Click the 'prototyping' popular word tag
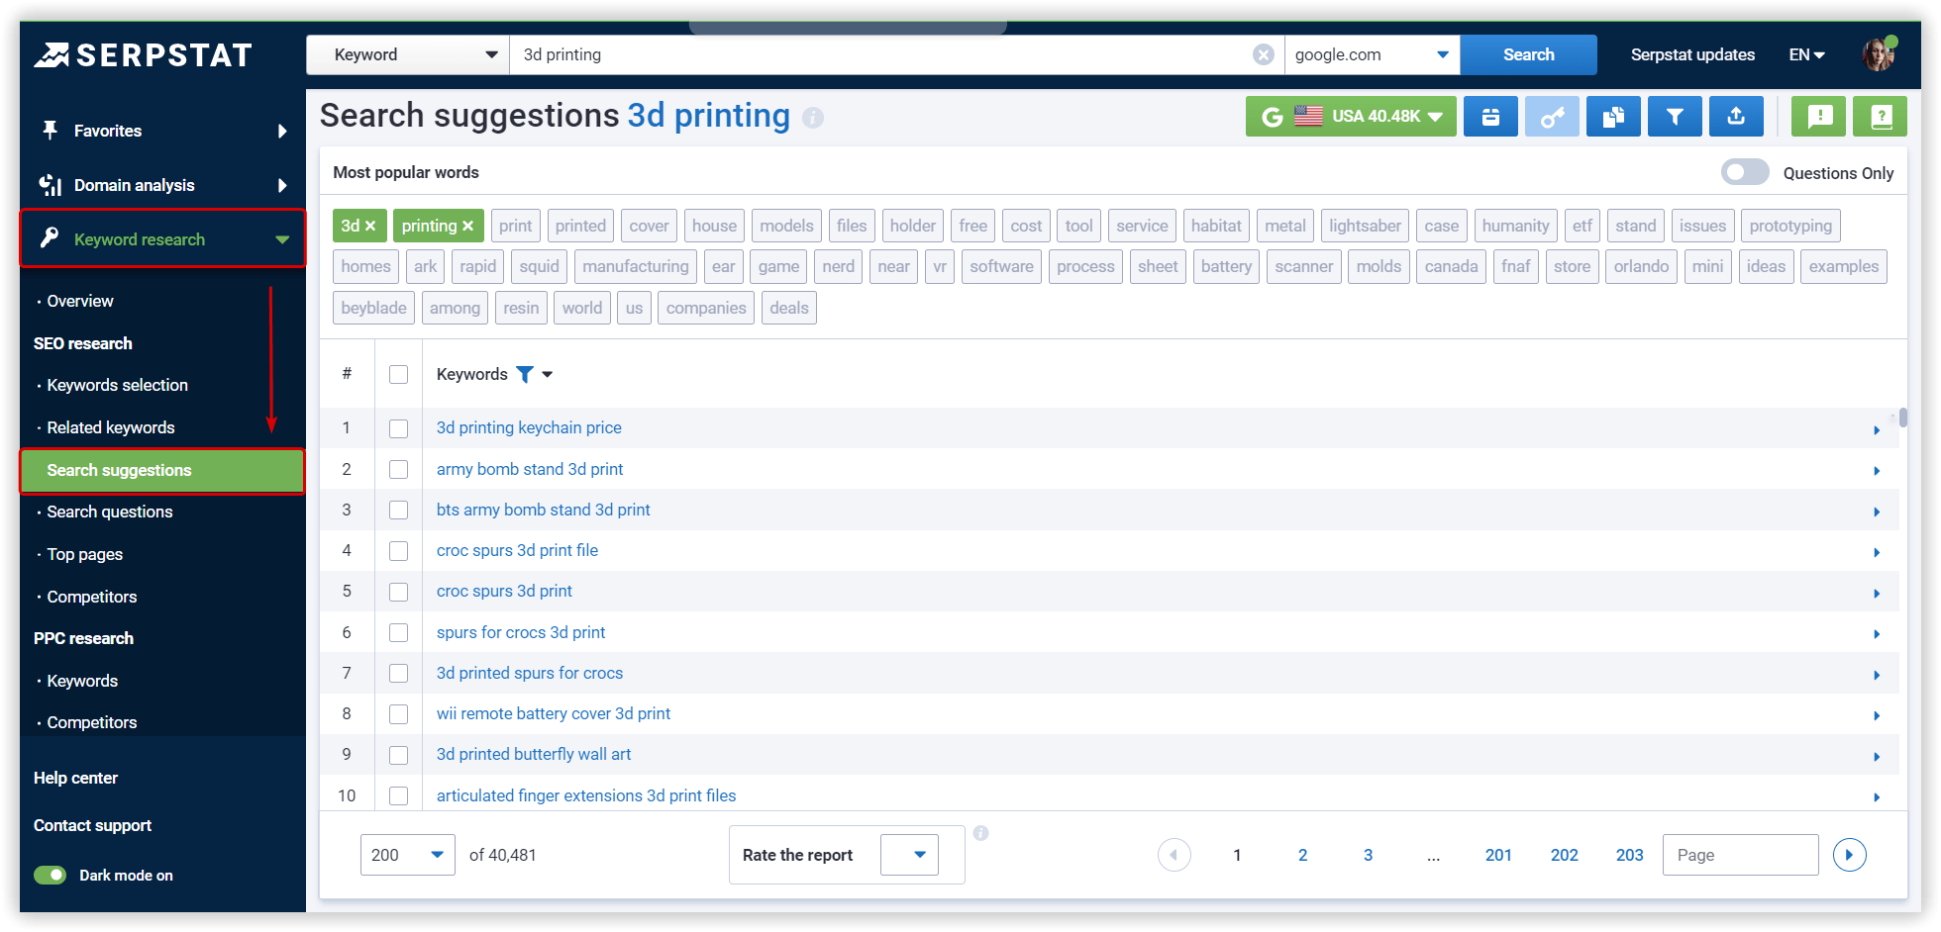This screenshot has height=932, width=1941. click(1790, 226)
